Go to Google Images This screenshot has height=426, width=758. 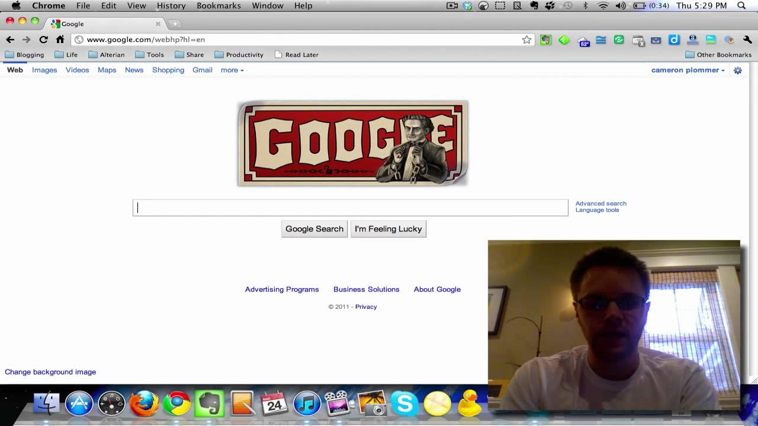click(x=44, y=70)
